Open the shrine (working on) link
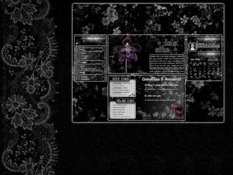Viewport: 233px width, 175px height. 88,69
